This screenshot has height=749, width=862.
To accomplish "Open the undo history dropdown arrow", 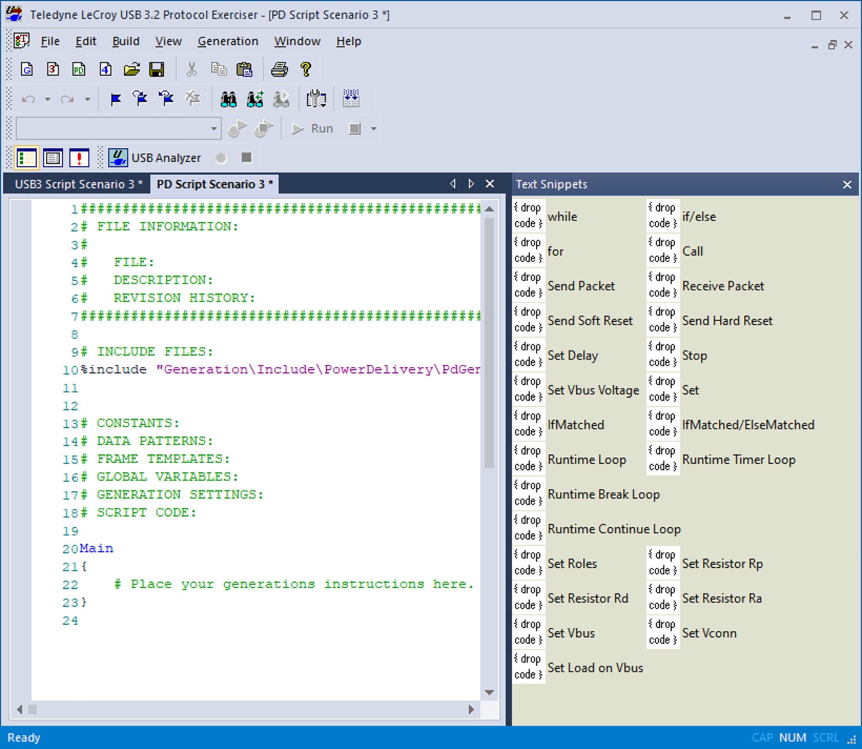I will click(x=48, y=100).
